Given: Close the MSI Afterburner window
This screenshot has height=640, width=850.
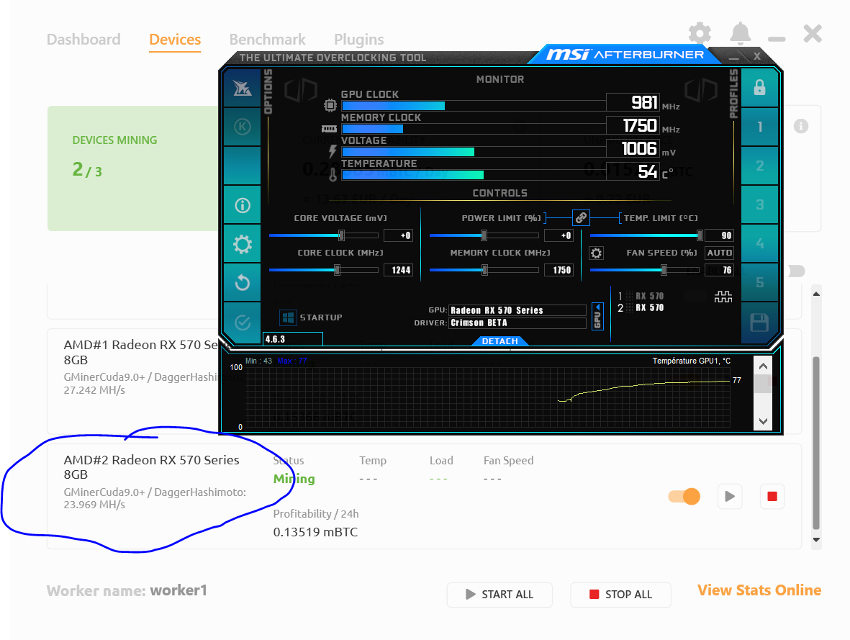Looking at the screenshot, I should coord(756,56).
